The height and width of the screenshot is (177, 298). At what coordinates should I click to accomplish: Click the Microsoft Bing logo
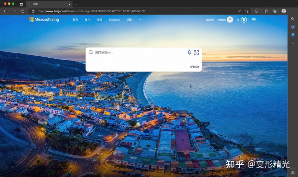click(x=44, y=19)
